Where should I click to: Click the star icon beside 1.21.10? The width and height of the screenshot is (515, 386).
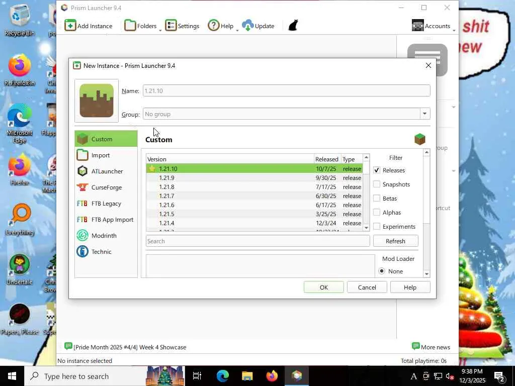[x=152, y=169]
